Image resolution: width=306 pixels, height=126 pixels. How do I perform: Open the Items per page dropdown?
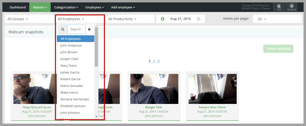pyautogui.click(x=277, y=19)
